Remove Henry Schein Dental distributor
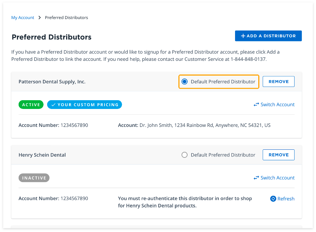The image size is (316, 232). [x=278, y=155]
